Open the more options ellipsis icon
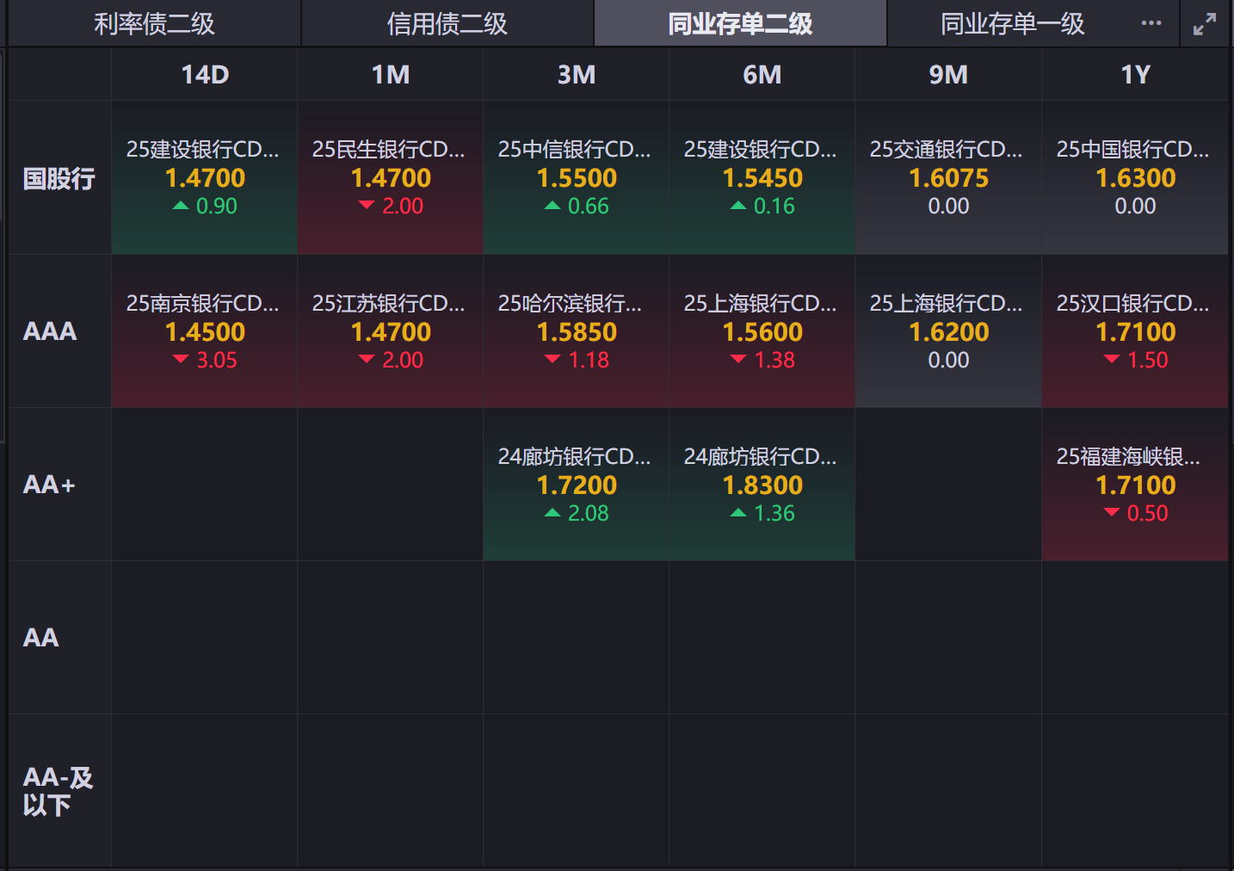The width and height of the screenshot is (1234, 871). (x=1151, y=23)
